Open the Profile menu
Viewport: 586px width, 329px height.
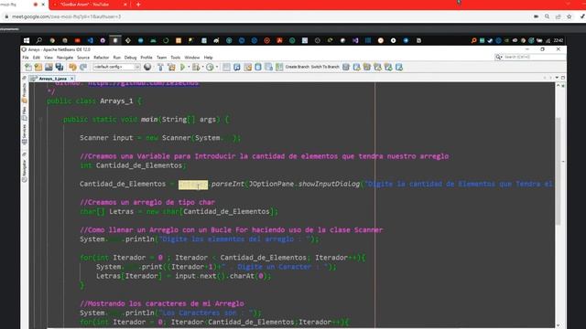tap(146, 58)
